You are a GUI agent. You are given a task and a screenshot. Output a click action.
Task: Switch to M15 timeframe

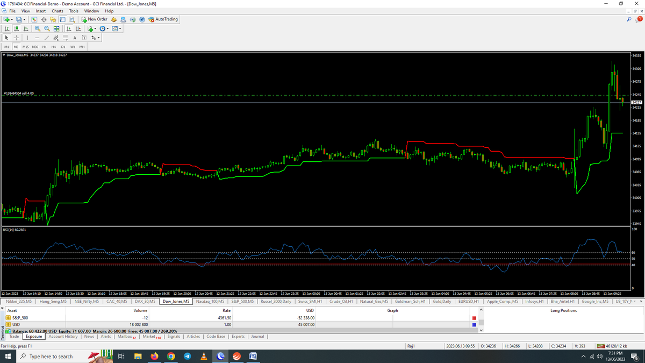coord(25,47)
